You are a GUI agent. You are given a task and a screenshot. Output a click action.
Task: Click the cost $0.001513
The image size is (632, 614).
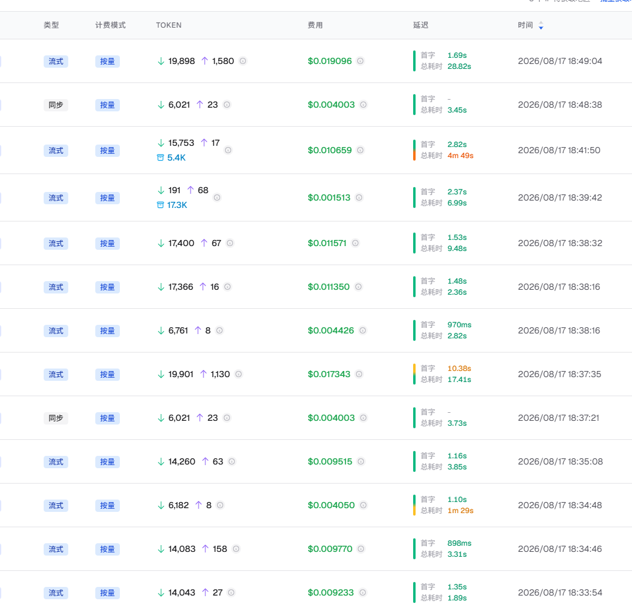click(x=329, y=197)
